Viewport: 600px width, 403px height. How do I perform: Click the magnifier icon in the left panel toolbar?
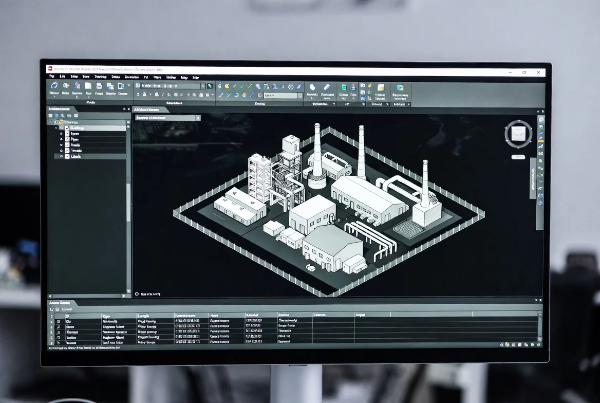click(63, 115)
